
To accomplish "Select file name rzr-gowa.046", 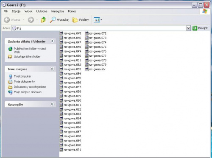I will [73, 38].
